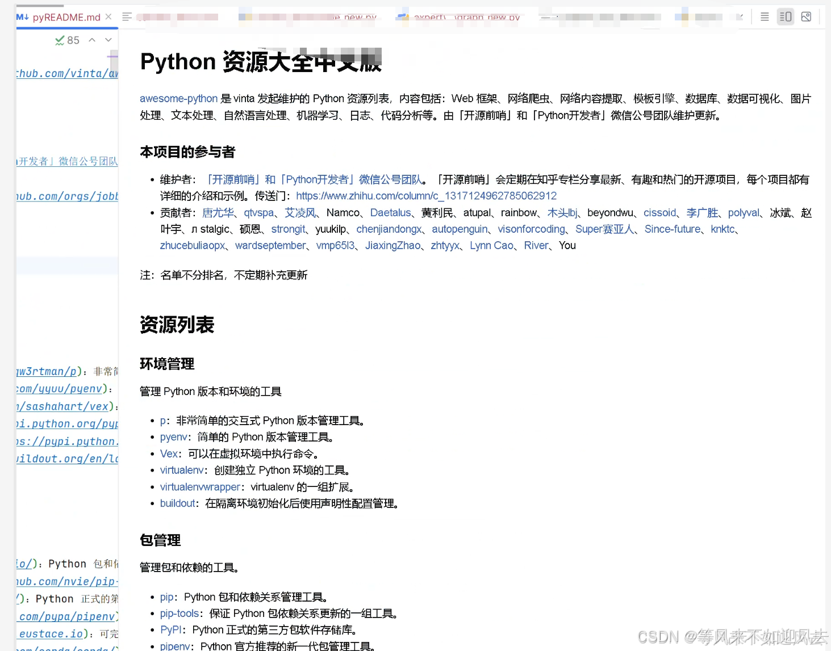This screenshot has height=651, width=831.
Task: Click the 包管理 heading
Action: (160, 540)
